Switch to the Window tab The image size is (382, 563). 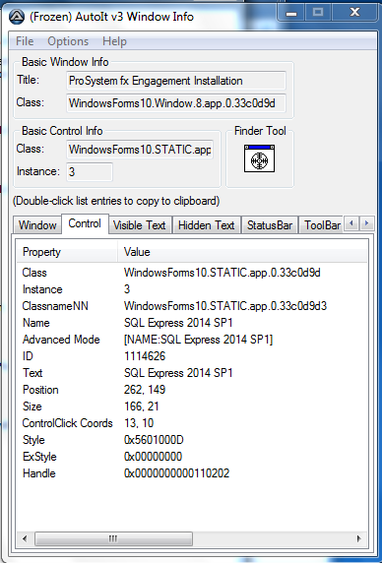click(37, 225)
